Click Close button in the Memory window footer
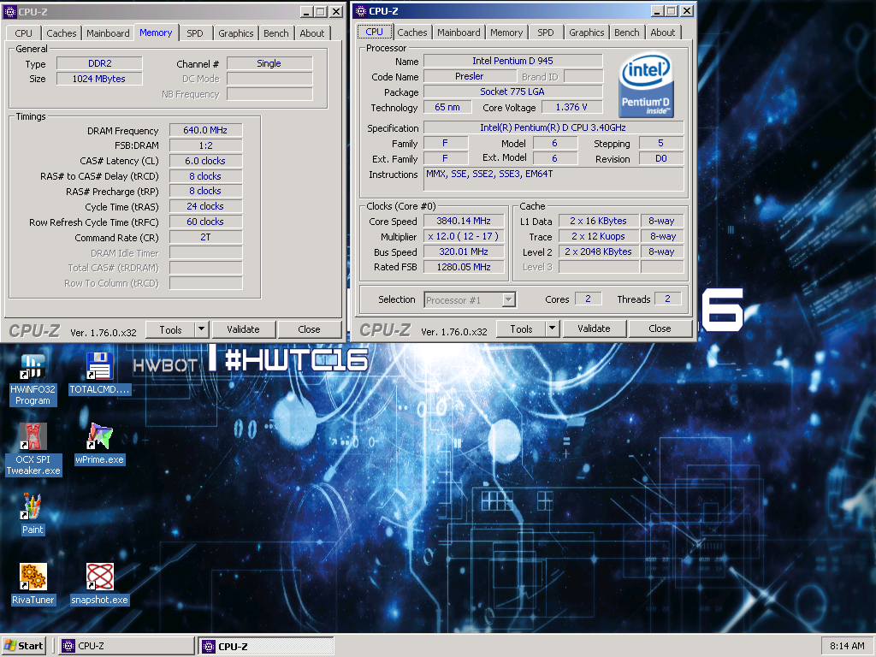Screen dimensions: 876x657 click(309, 329)
